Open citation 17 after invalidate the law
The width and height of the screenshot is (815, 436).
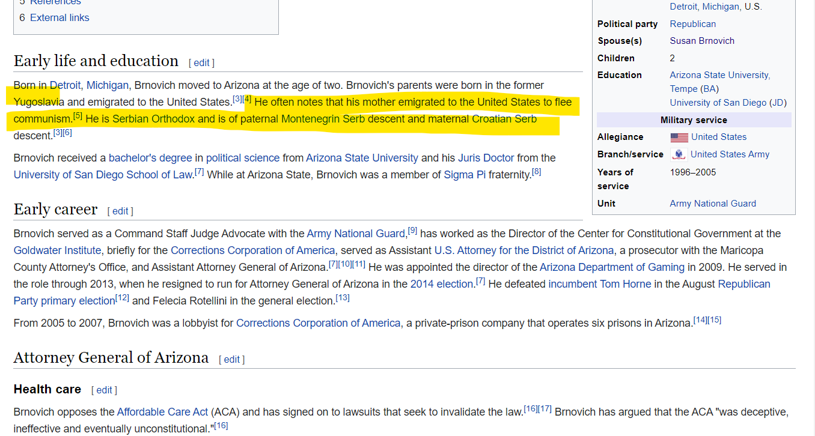(545, 408)
